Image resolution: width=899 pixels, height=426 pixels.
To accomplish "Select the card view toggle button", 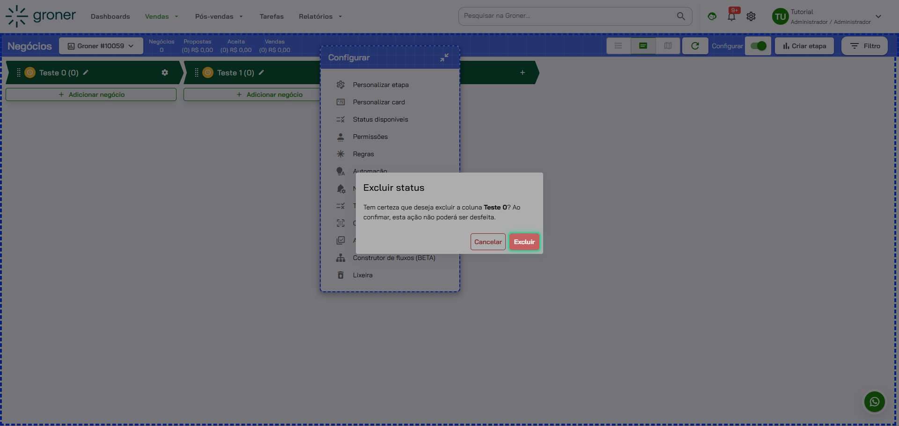I will pos(643,46).
